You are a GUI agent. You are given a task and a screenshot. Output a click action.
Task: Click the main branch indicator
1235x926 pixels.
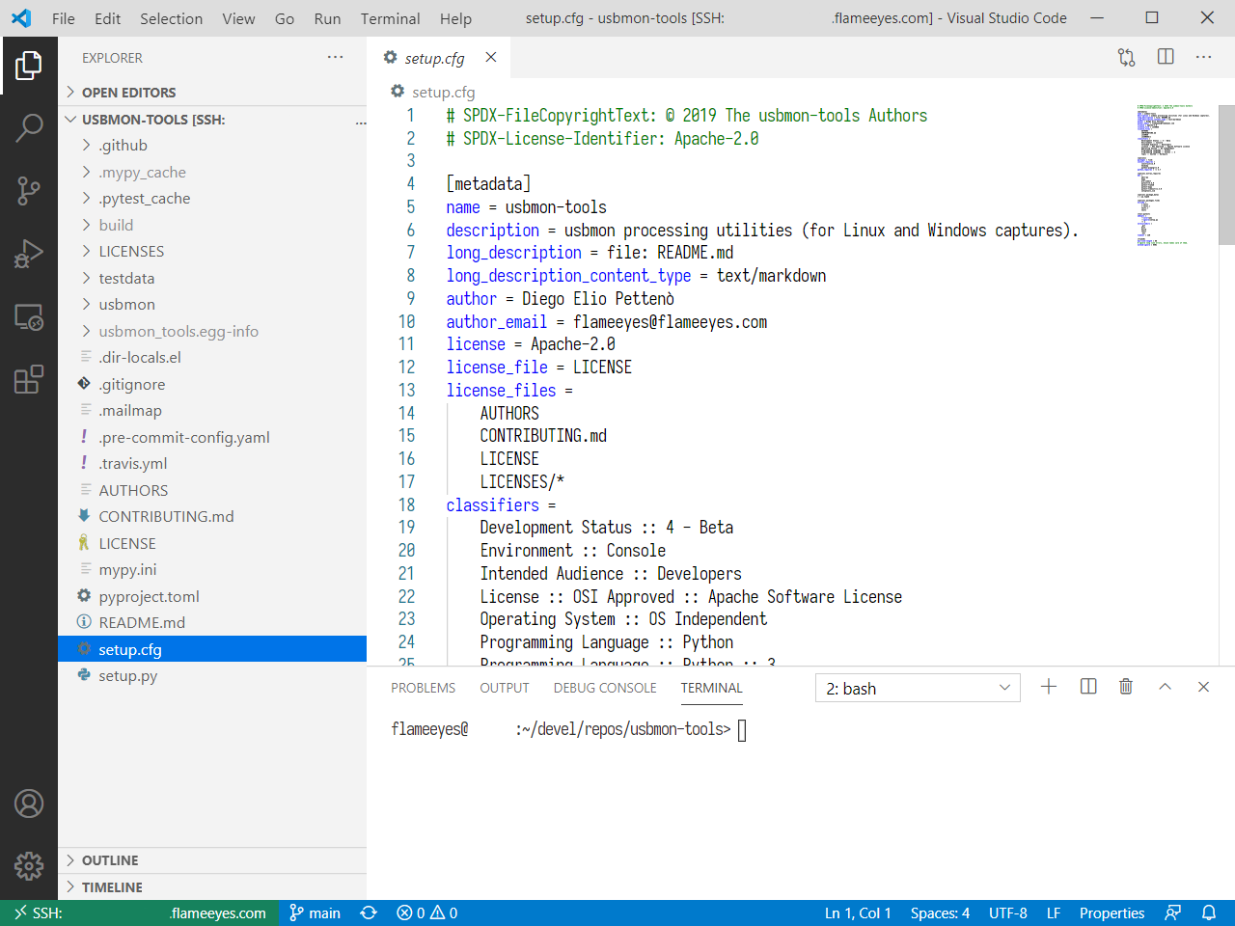(316, 912)
